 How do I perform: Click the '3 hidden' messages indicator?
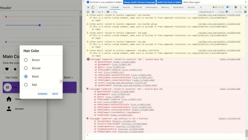click(238, 12)
